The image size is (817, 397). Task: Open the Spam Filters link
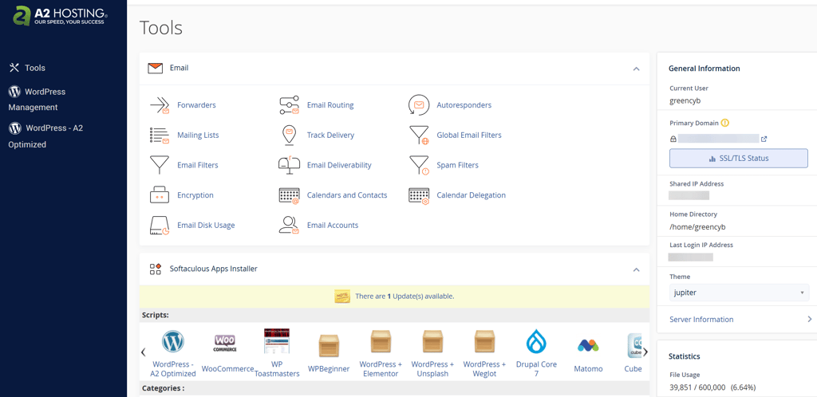[457, 166]
